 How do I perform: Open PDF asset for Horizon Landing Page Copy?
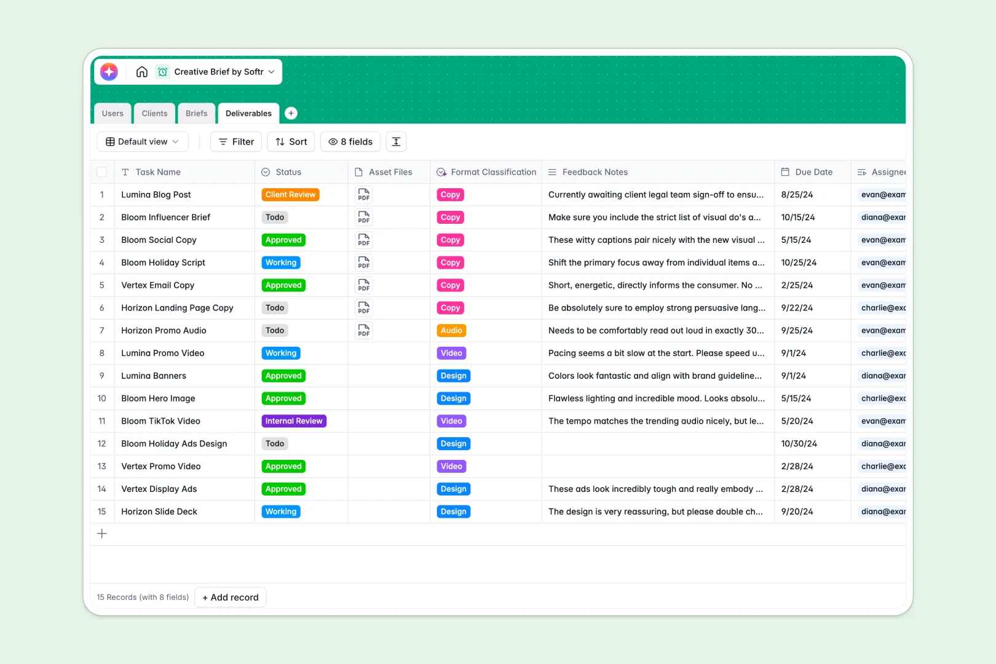point(364,308)
